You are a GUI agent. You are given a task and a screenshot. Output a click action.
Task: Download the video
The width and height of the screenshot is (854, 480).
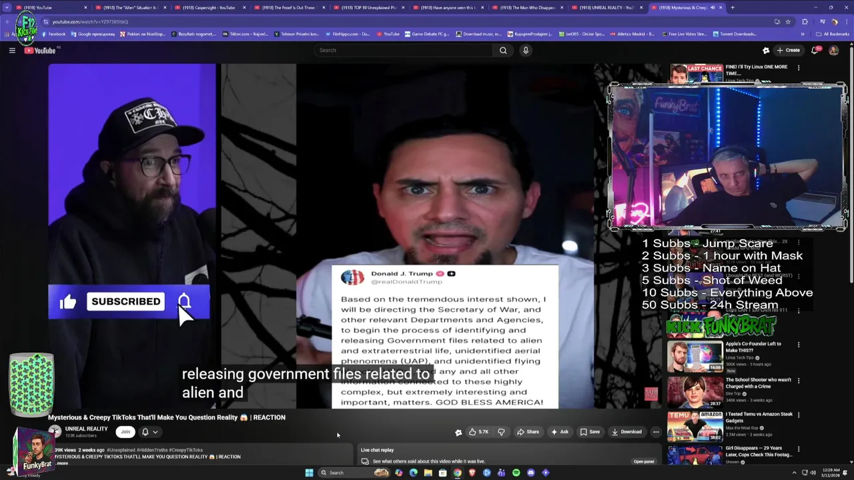[x=626, y=432]
